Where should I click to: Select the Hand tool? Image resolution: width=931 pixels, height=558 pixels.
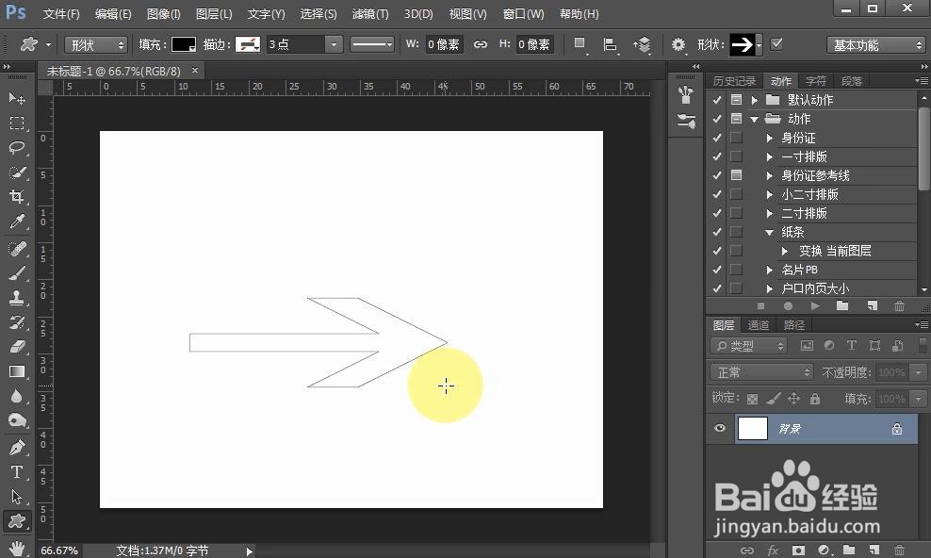(17, 548)
